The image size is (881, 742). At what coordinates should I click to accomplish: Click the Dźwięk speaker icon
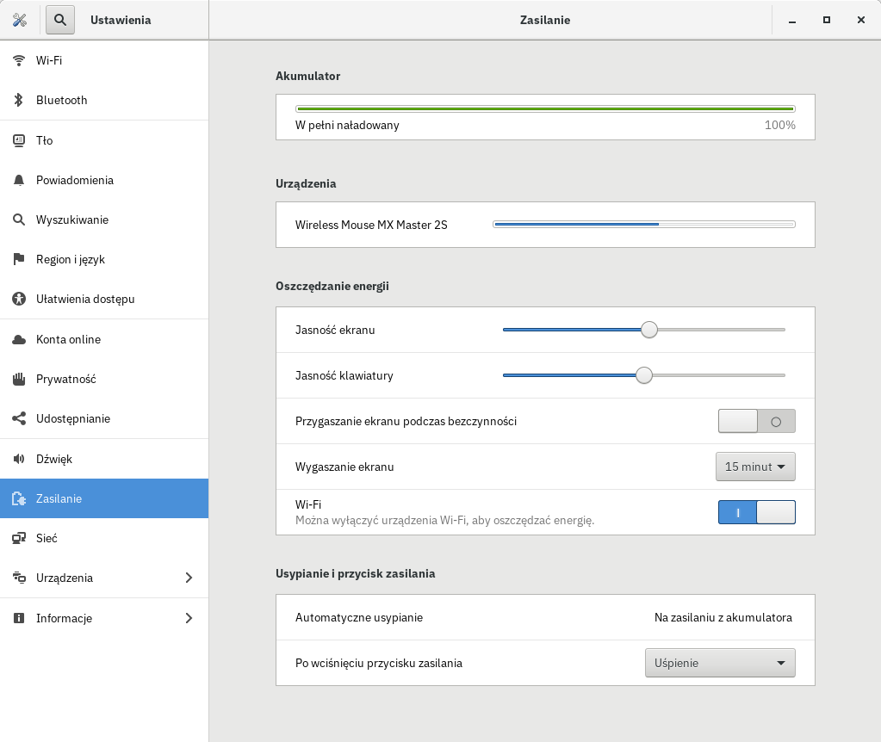19,459
